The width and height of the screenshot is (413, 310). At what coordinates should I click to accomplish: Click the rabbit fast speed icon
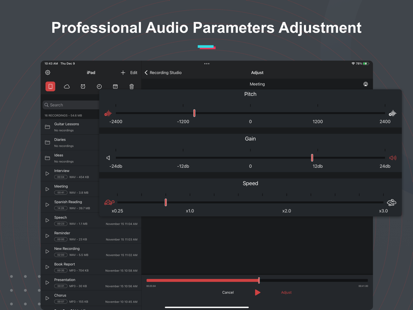[x=392, y=203]
